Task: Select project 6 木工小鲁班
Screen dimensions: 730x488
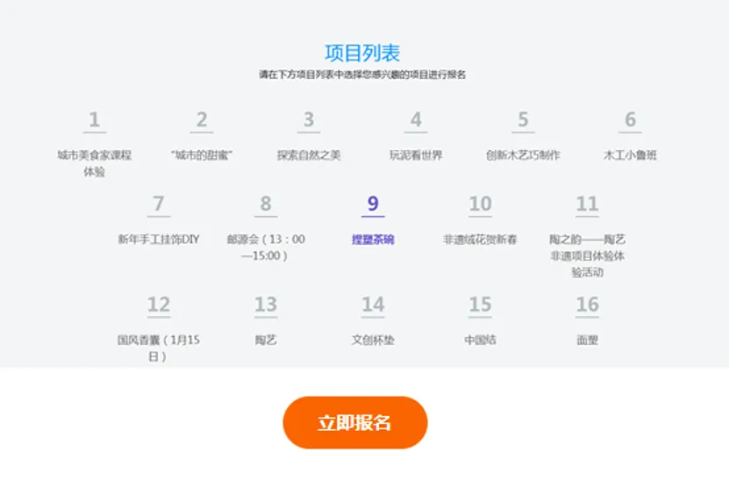Action: (x=630, y=136)
